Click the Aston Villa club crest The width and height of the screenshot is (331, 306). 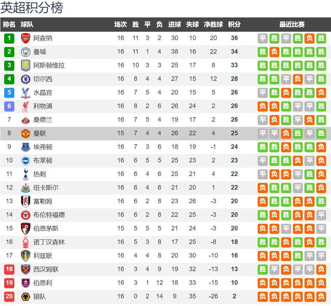pyautogui.click(x=26, y=65)
